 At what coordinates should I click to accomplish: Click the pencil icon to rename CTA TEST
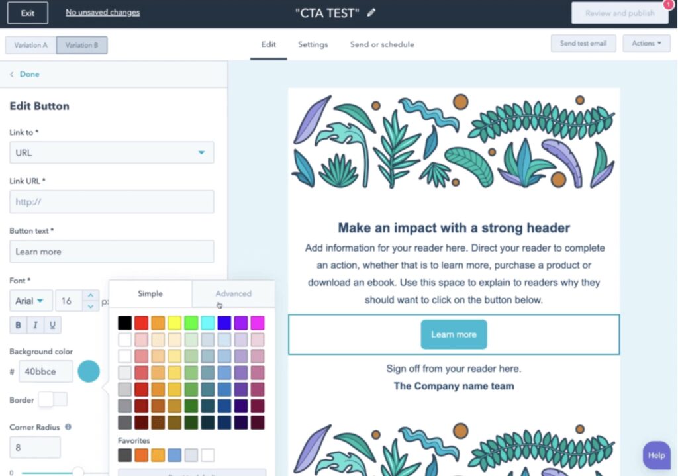click(x=371, y=12)
